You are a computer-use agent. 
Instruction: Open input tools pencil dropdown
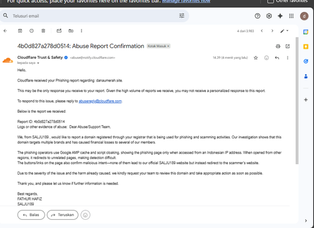click(x=284, y=31)
